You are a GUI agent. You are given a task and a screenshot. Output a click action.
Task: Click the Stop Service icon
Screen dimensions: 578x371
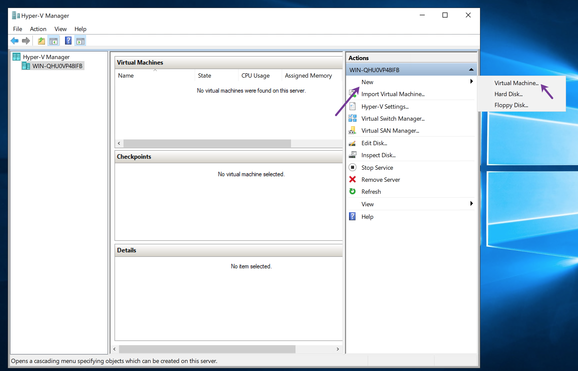(x=352, y=167)
